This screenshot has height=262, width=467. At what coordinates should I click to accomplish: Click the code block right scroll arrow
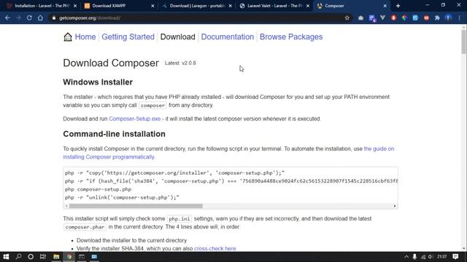pos(395,206)
